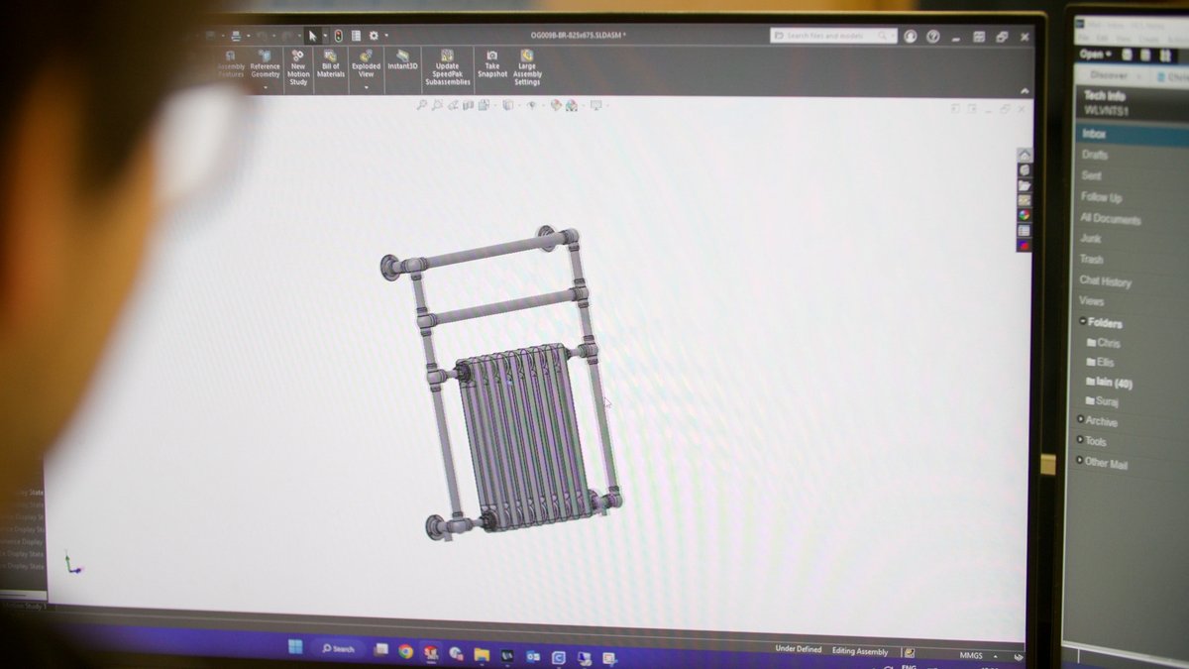Click Editing Assembly in the status bar
The height and width of the screenshot is (669, 1189).
(858, 650)
